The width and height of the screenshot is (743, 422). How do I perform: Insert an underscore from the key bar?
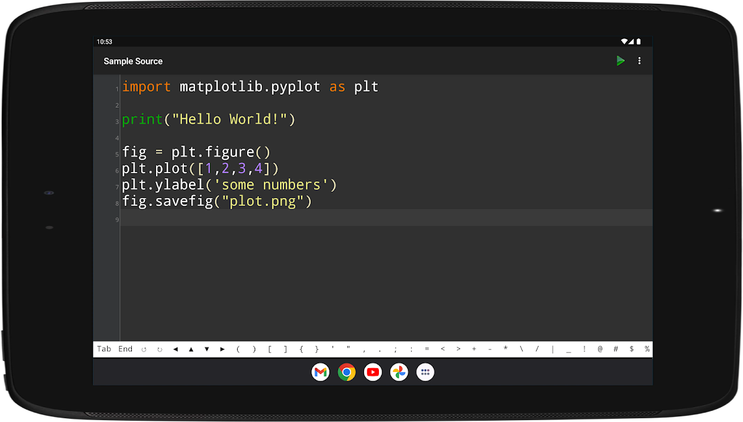click(568, 350)
